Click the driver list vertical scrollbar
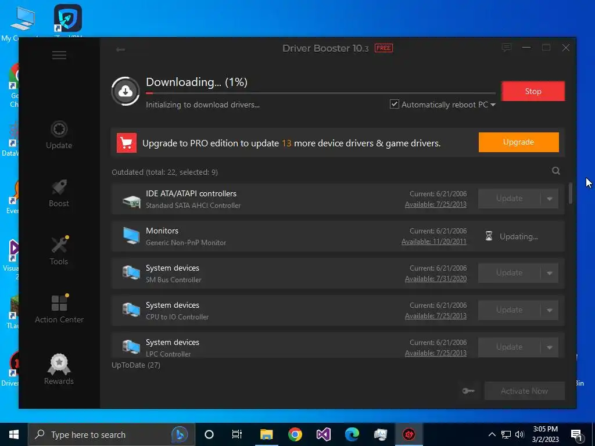Screen dimensions: 595x446 pyautogui.click(x=571, y=193)
